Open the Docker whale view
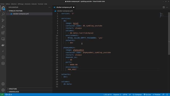The height and width of the screenshot is (96, 170). coord(3,45)
